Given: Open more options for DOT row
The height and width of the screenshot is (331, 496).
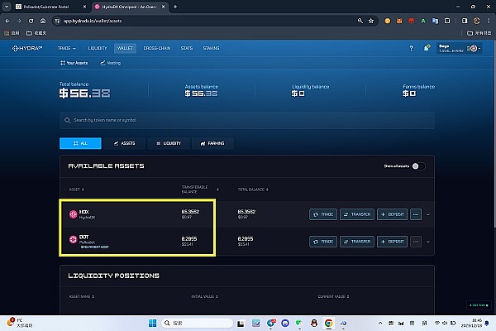Looking at the screenshot, I should (416, 241).
